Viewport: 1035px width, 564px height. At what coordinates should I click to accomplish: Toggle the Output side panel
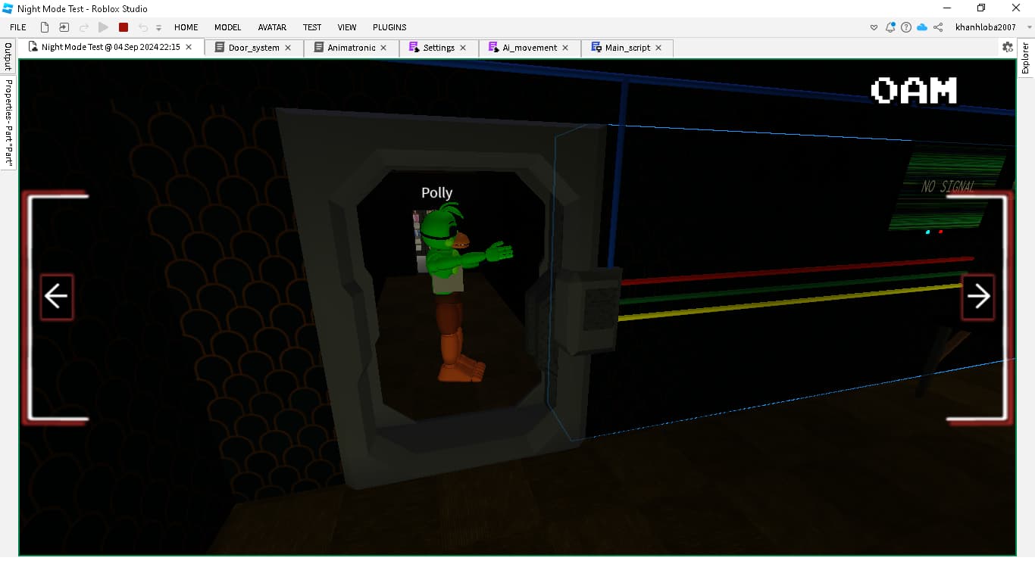pos(8,58)
